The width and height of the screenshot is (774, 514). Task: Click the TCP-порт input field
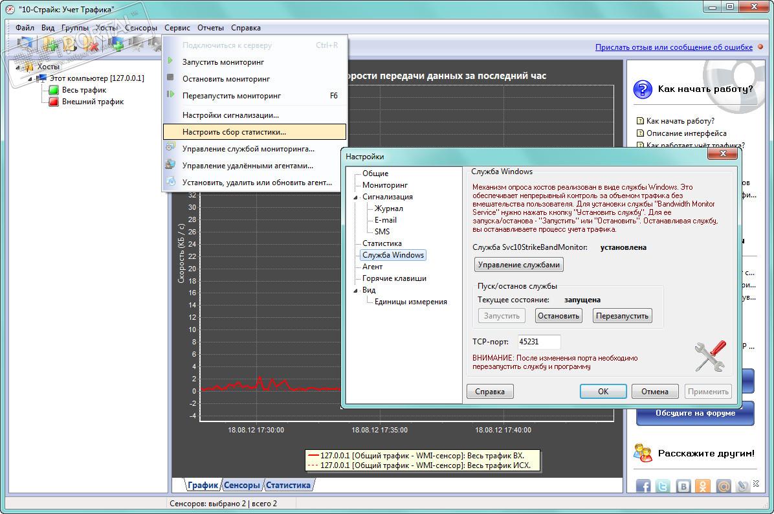[538, 342]
